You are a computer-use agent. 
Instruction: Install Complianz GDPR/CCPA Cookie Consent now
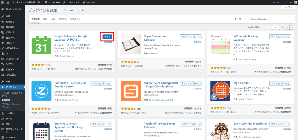coord(101,83)
